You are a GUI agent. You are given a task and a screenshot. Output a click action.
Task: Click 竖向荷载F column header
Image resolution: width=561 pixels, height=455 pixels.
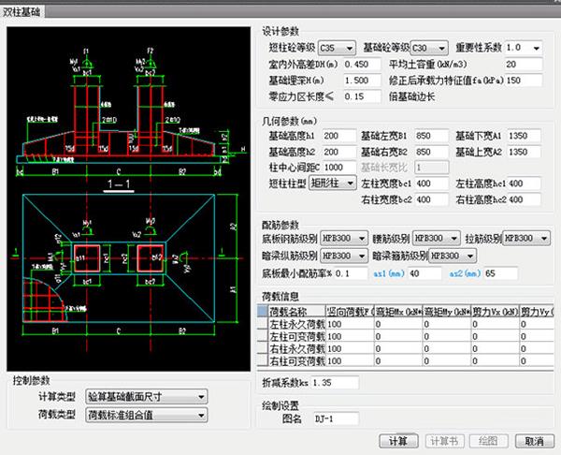click(350, 312)
